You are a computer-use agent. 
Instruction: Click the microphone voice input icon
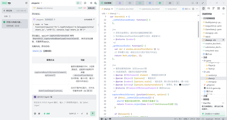click(87, 114)
